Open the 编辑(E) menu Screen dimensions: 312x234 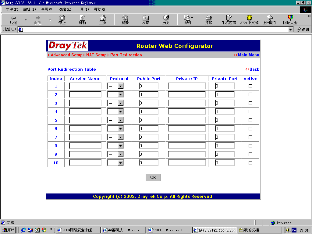click(x=30, y=9)
